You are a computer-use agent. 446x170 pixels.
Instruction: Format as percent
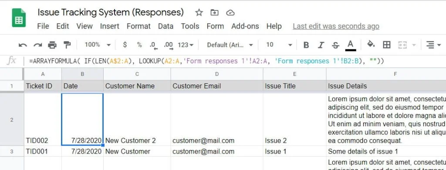pos(139,45)
